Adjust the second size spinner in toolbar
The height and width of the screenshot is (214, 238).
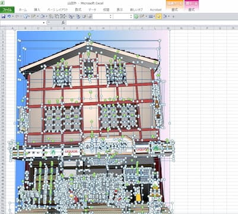coord(131,17)
